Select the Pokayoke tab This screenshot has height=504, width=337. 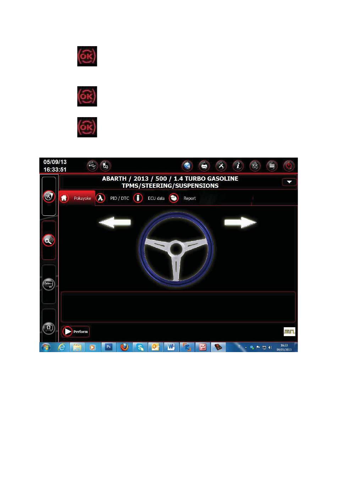(77, 198)
